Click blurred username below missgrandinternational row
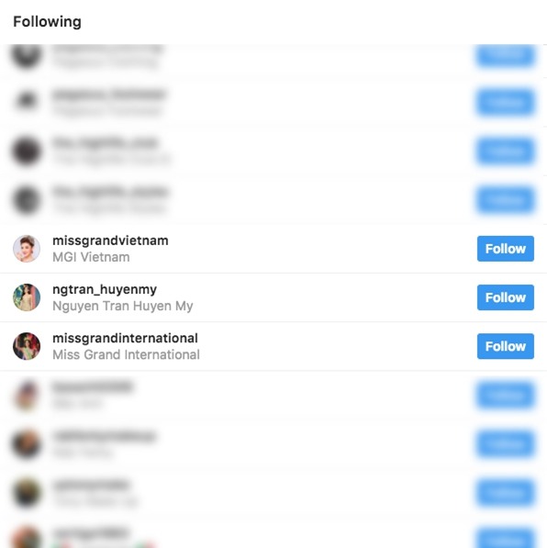547x548 pixels. click(x=93, y=386)
